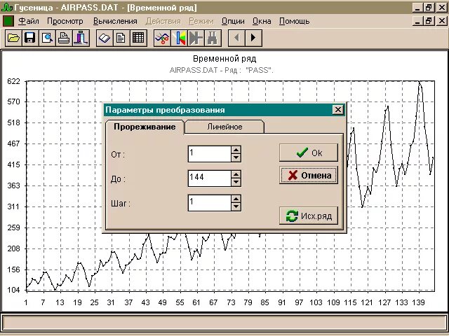Decrease the От value with the down arrow
This screenshot has width=449, height=336.
tap(236, 157)
